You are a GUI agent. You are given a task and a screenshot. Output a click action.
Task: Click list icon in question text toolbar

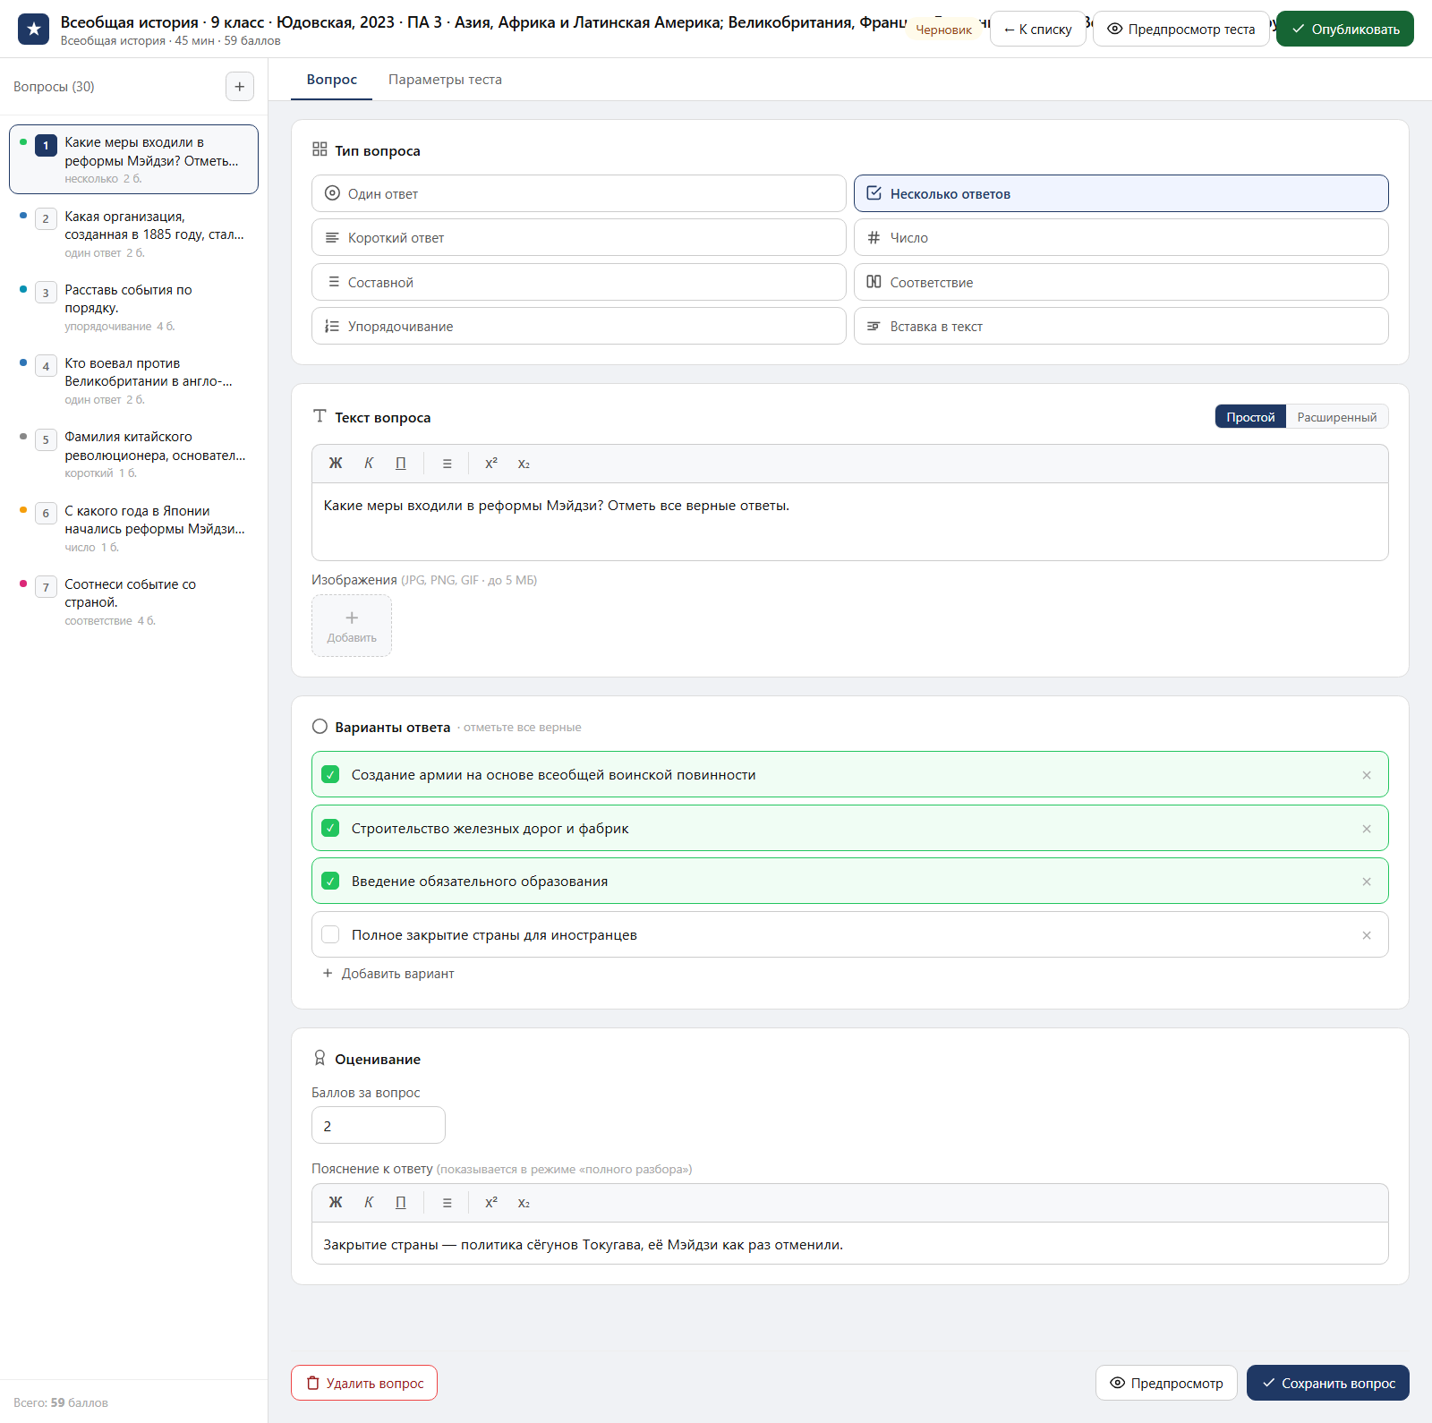[x=447, y=464]
